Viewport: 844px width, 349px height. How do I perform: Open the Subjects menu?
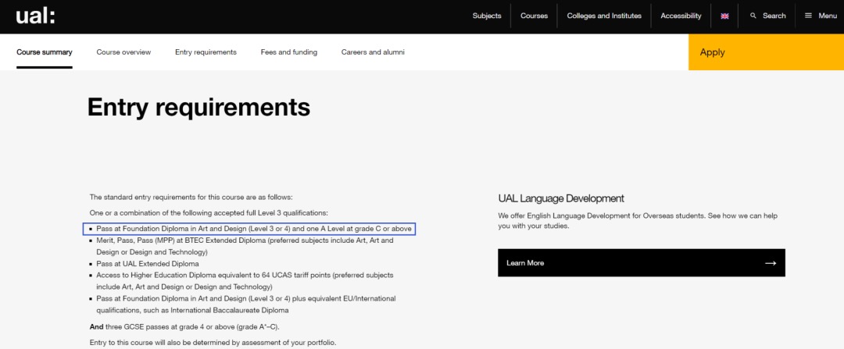pyautogui.click(x=487, y=16)
